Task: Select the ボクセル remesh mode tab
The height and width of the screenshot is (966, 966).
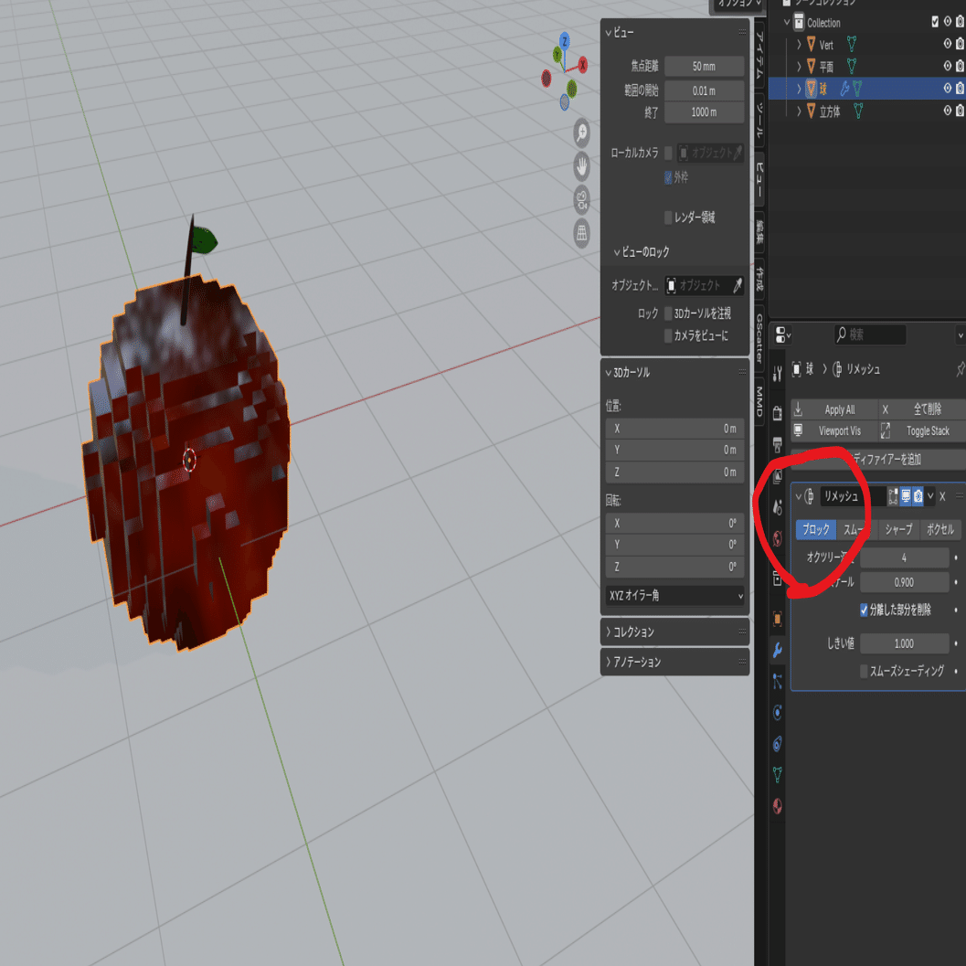Action: pos(940,529)
